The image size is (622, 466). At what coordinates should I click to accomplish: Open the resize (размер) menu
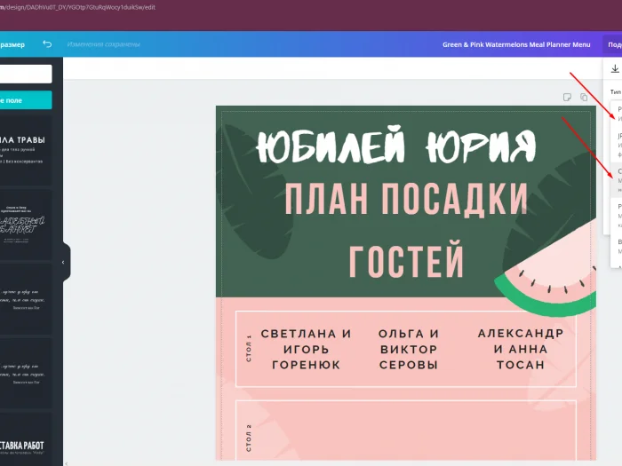click(x=12, y=44)
